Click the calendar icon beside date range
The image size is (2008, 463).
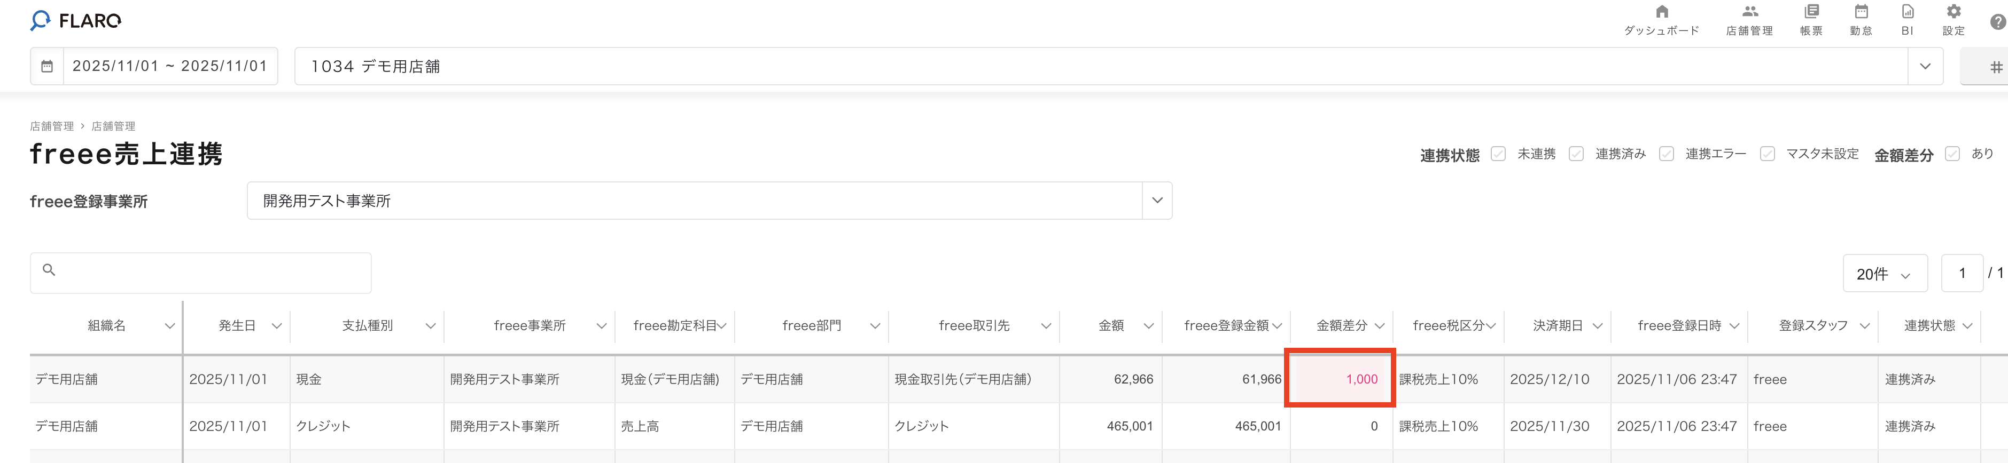click(x=47, y=66)
